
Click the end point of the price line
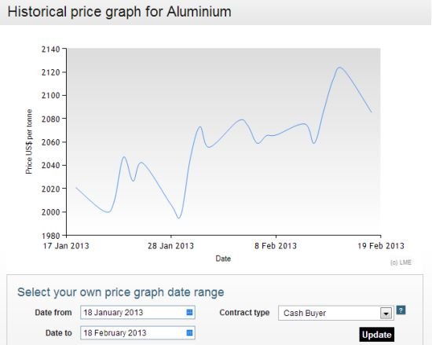[372, 112]
